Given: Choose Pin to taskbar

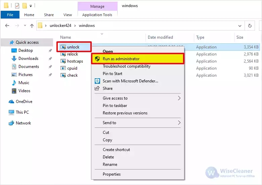Looking at the screenshot, I should pos(138,106).
